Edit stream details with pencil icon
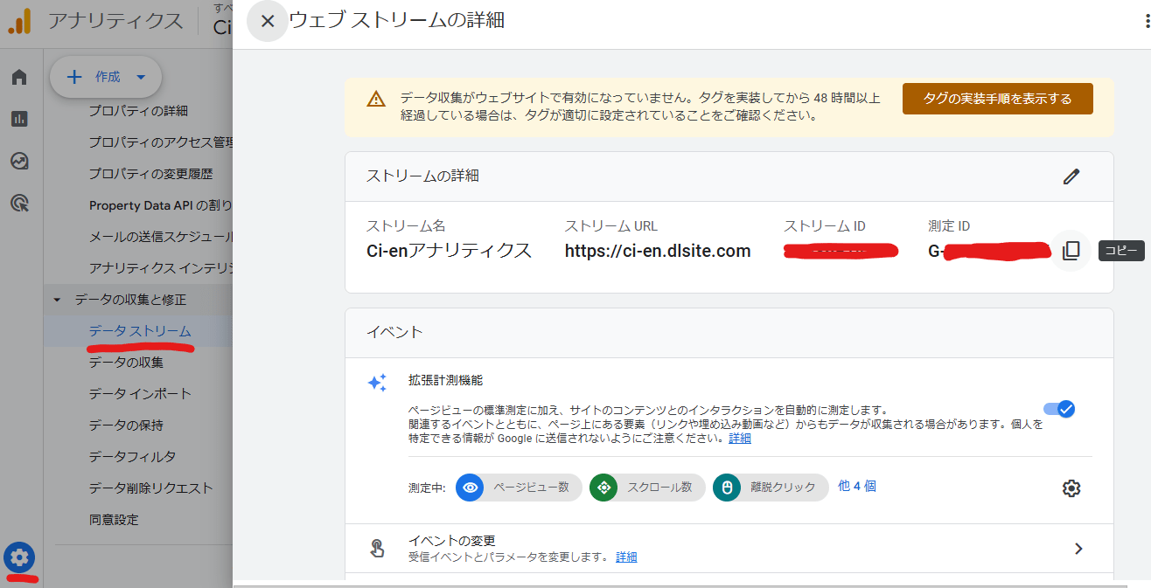The width and height of the screenshot is (1151, 588). pos(1071,176)
